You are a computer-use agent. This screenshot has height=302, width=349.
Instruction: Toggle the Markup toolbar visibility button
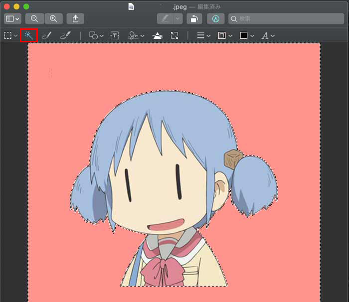[x=216, y=18]
